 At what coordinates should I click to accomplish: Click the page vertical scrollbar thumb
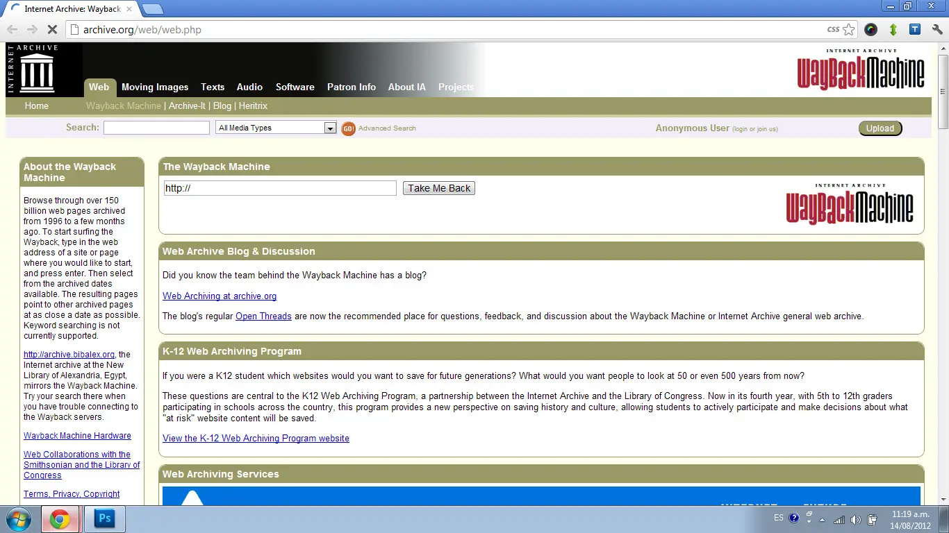click(x=943, y=90)
